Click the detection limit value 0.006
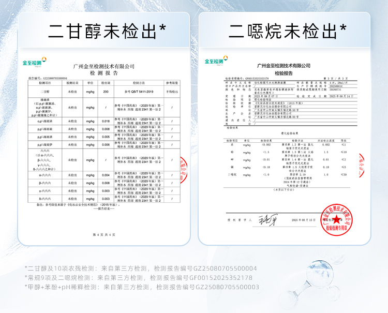The width and height of the screenshot is (388, 313). tap(106, 145)
